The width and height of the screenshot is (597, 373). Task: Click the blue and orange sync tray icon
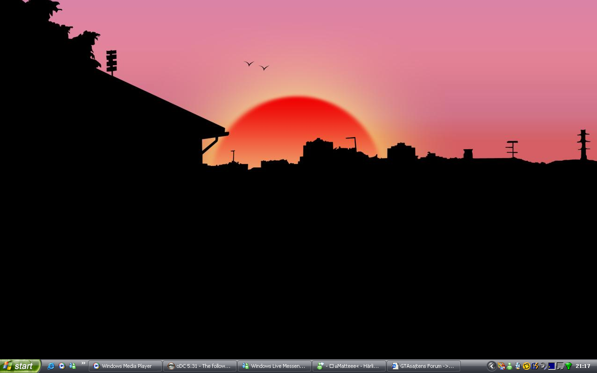tap(535, 366)
